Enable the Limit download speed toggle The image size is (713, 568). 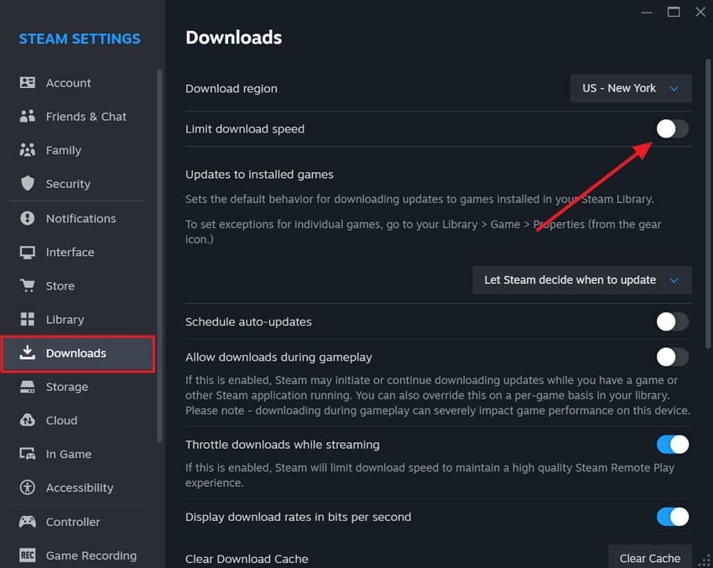point(672,128)
